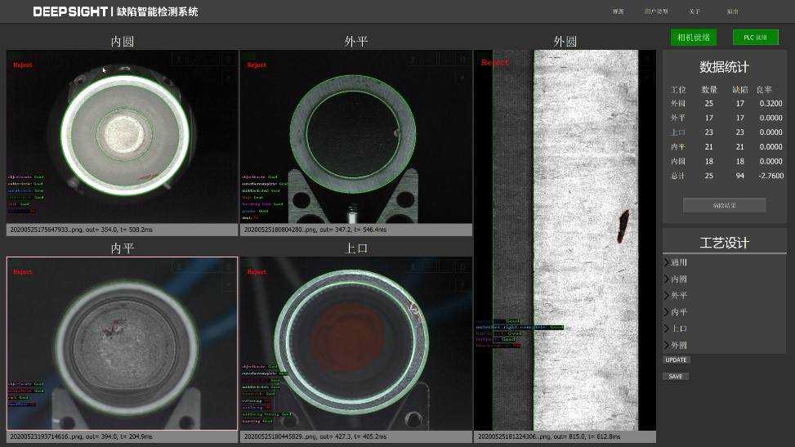The image size is (795, 447).
Task: Click the gray button below the statistics table
Action: [x=724, y=205]
